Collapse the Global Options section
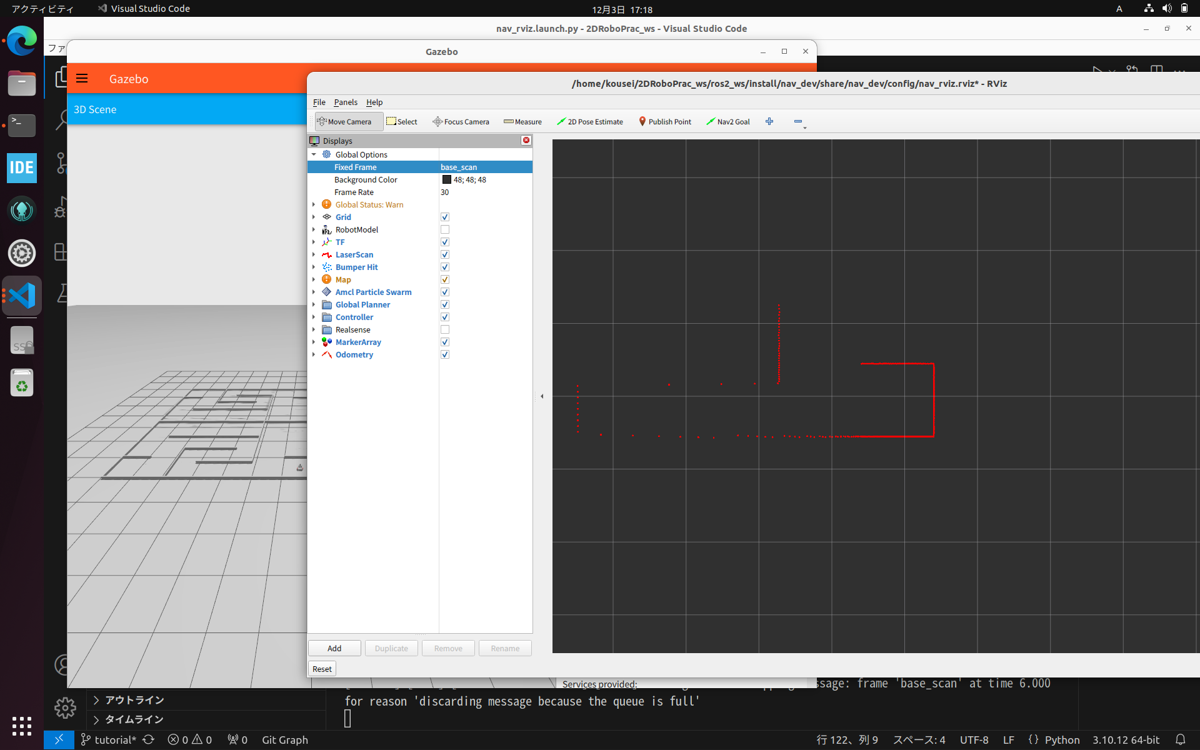 [x=314, y=154]
